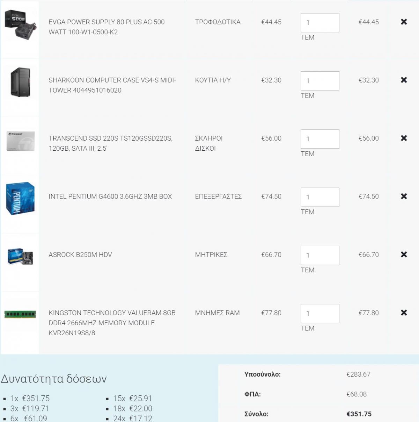Remove the EVGA Power Supply from cart
This screenshot has width=419, height=422.
pos(404,22)
